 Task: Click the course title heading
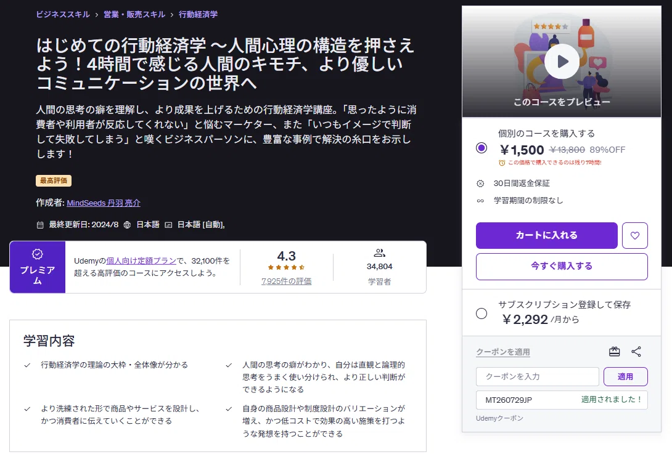coord(225,64)
